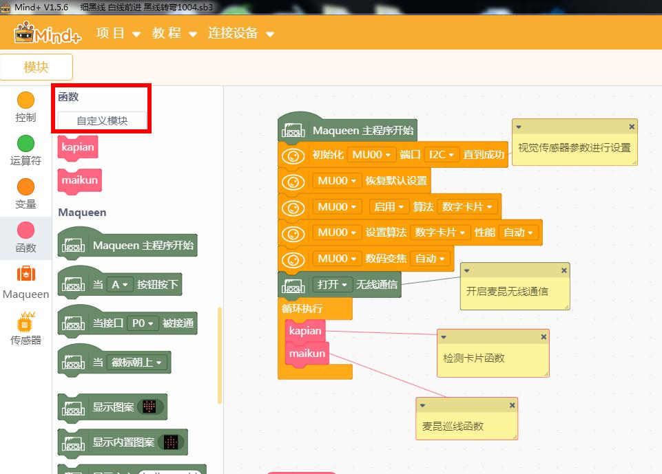The image size is (662, 474).
Task: Collapse the 检测卡片函数 comment
Action: coord(444,337)
